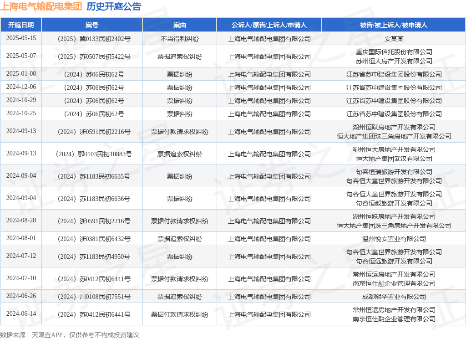This screenshot has width=466, height=339.
Task: Click the date 2025-01-08
Action: pyautogui.click(x=21, y=73)
